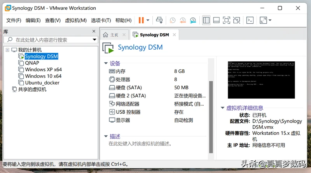311x173 pixels.
Task: Click Send Ctrl+Alt+Del toolbar icon
Action: click(159, 20)
